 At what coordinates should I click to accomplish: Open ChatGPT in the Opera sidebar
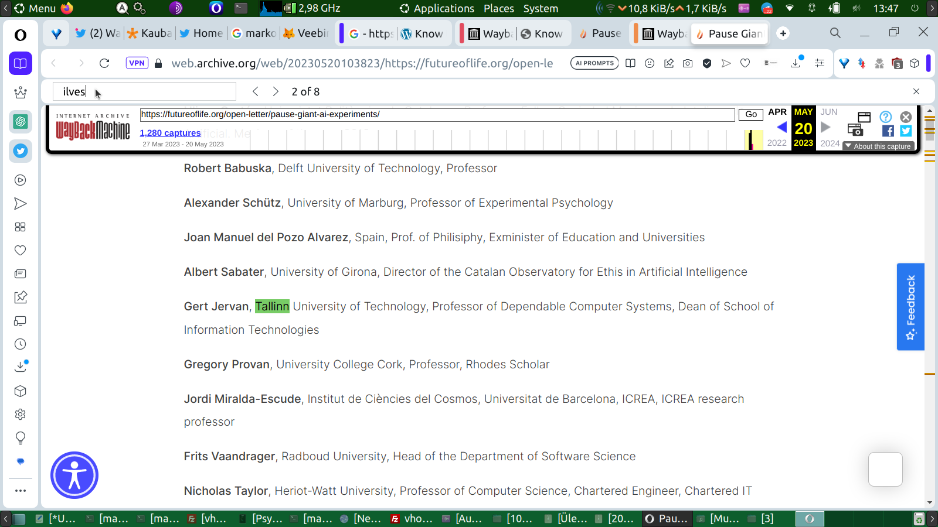21,122
